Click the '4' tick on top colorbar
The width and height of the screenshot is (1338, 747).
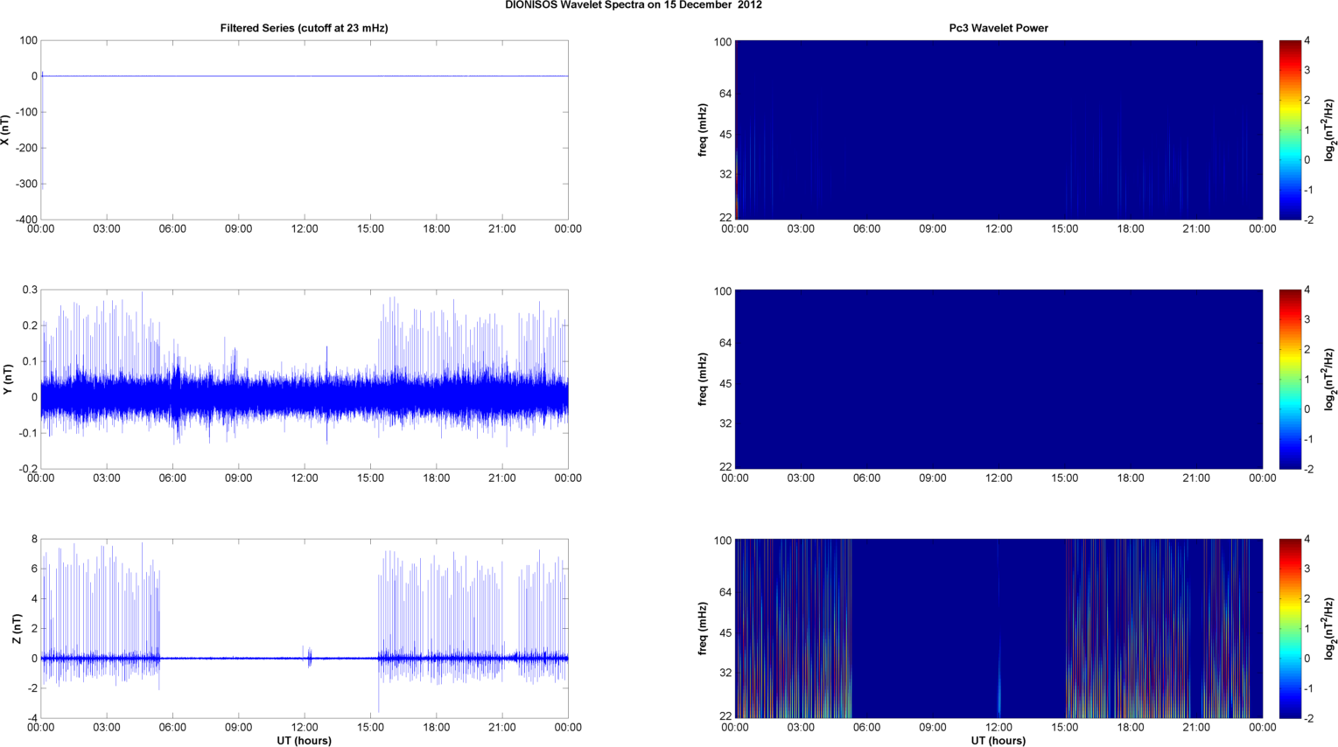[x=1306, y=41]
